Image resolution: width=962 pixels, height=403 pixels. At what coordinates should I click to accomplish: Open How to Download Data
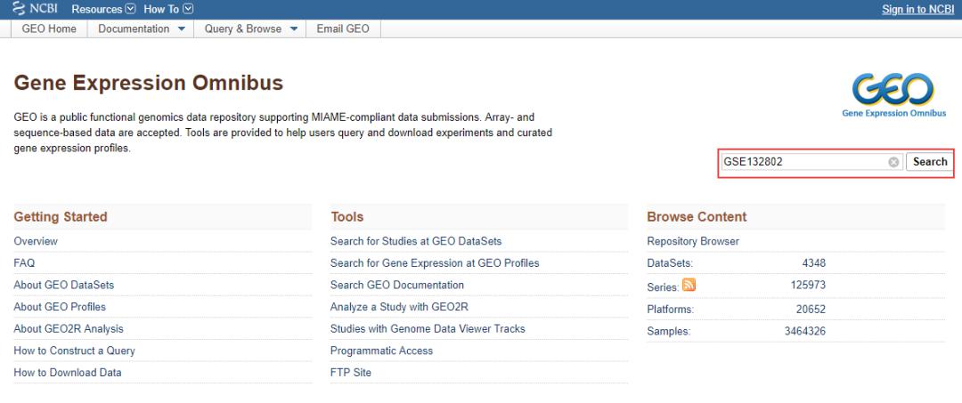(68, 373)
